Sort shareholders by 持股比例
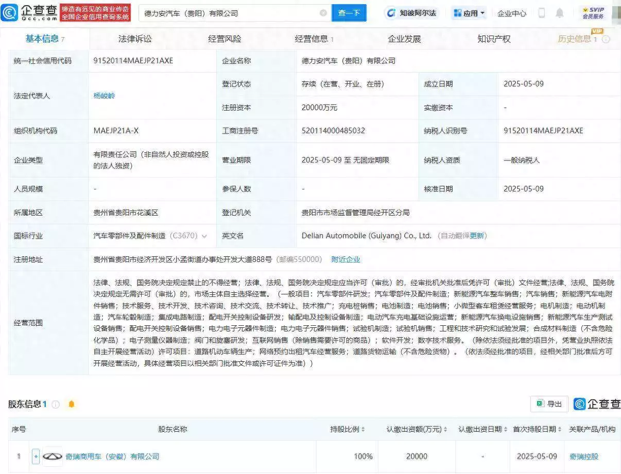Image resolution: width=621 pixels, height=474 pixels. click(364, 429)
